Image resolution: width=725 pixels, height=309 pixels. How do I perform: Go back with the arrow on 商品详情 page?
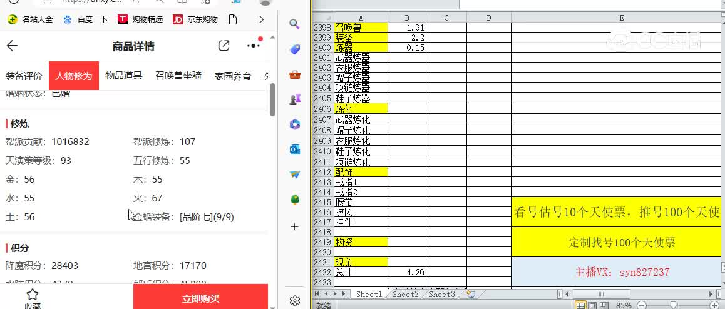point(12,46)
